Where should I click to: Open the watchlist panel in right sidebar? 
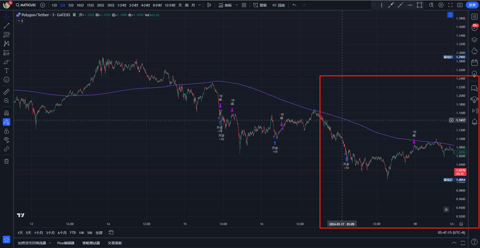(474, 17)
